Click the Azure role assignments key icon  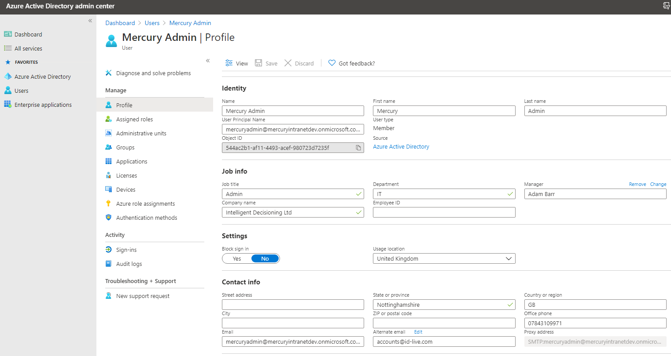click(x=109, y=203)
